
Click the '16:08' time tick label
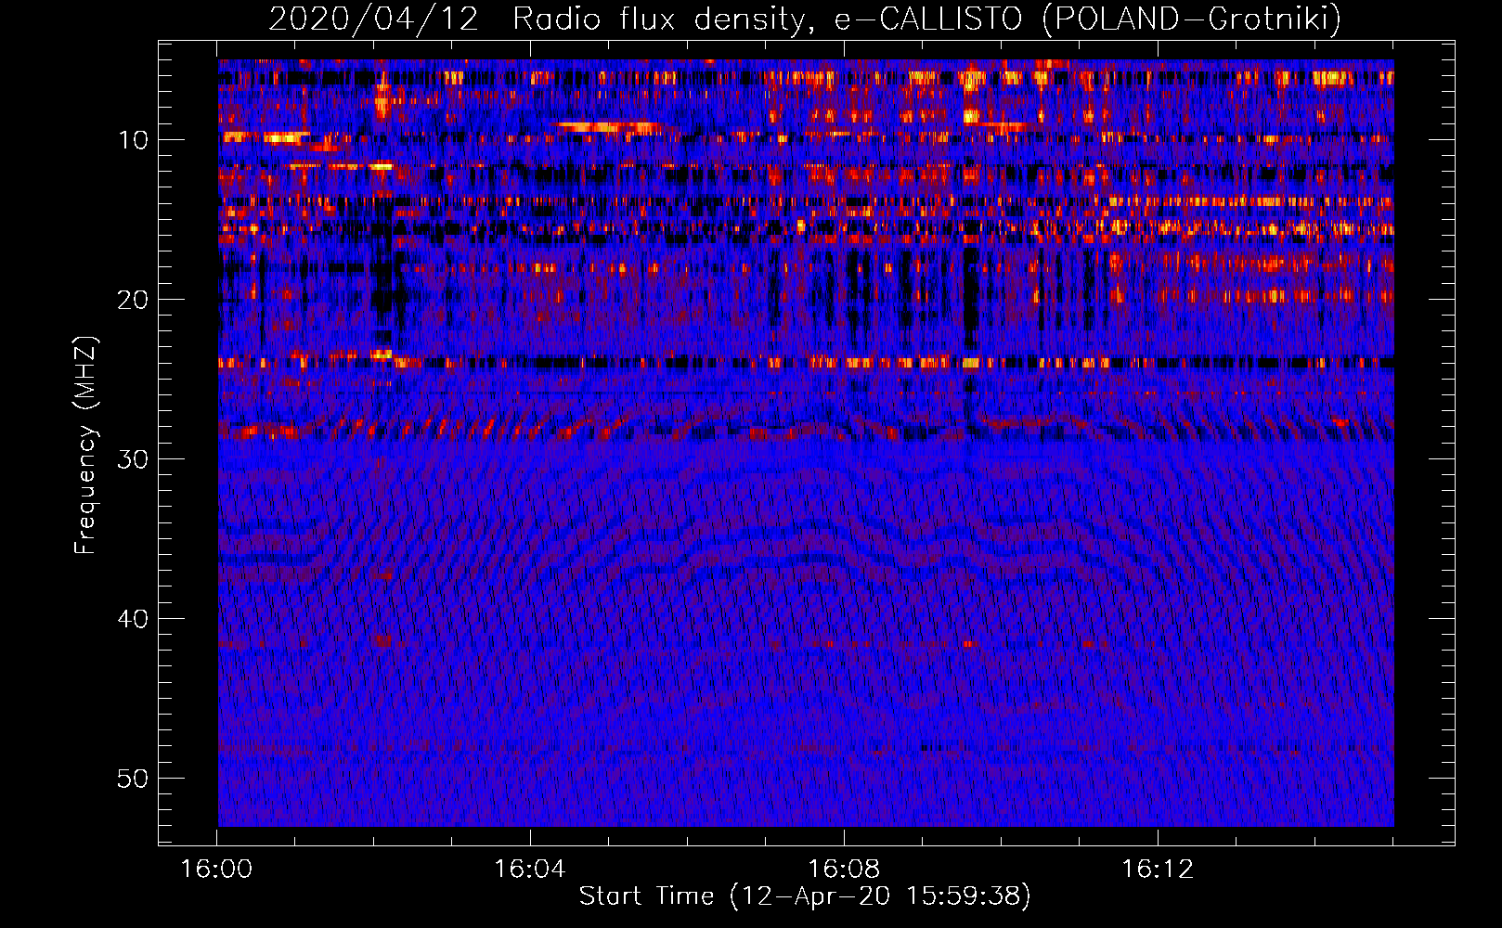pyautogui.click(x=844, y=870)
